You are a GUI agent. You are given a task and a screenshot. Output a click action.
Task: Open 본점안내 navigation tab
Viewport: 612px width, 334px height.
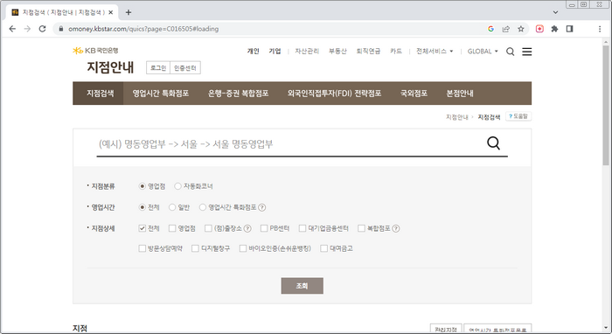point(460,94)
